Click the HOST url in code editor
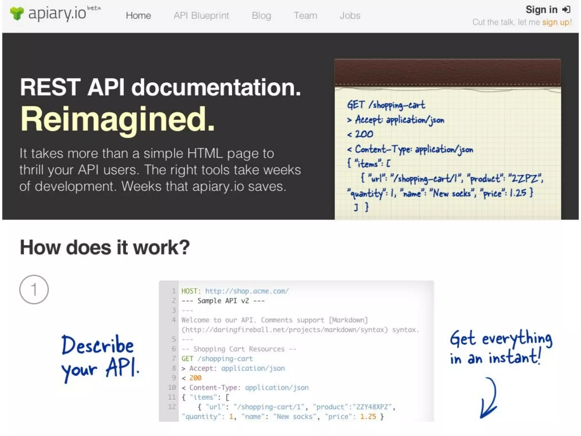This screenshot has height=436, width=581. coord(247,291)
